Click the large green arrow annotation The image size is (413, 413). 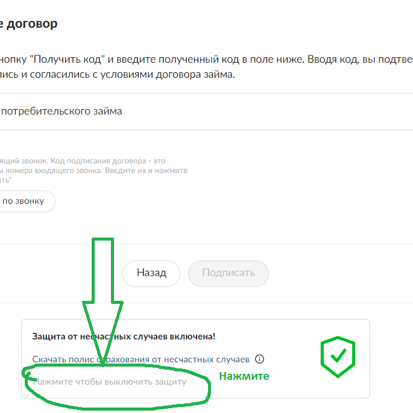tap(102, 301)
